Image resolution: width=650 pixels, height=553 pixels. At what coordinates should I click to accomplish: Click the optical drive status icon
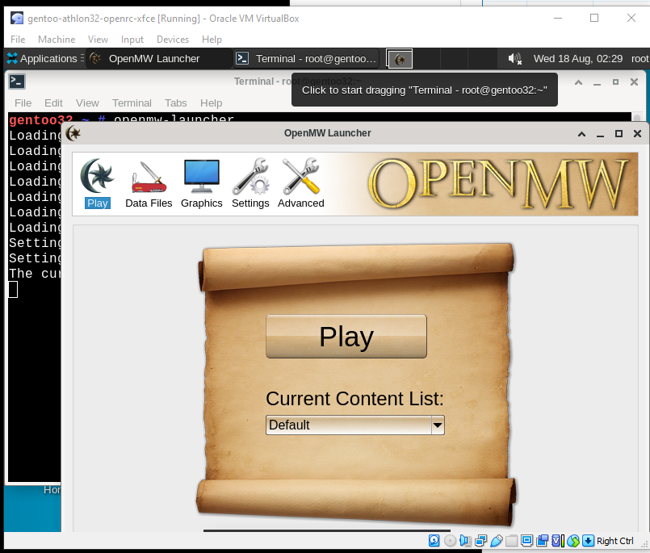pos(450,541)
